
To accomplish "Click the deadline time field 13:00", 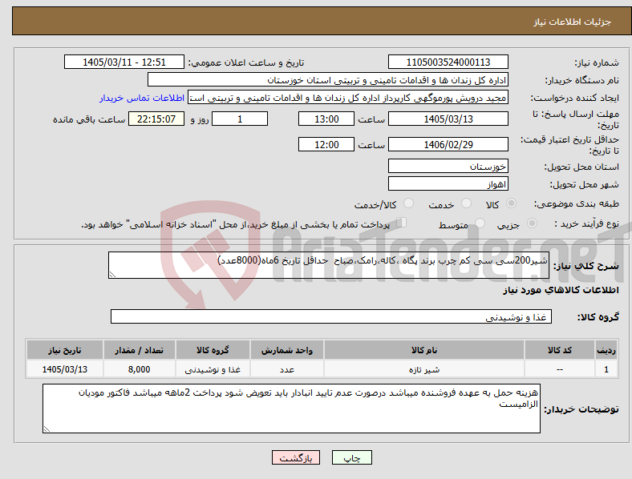I will click(x=326, y=119).
